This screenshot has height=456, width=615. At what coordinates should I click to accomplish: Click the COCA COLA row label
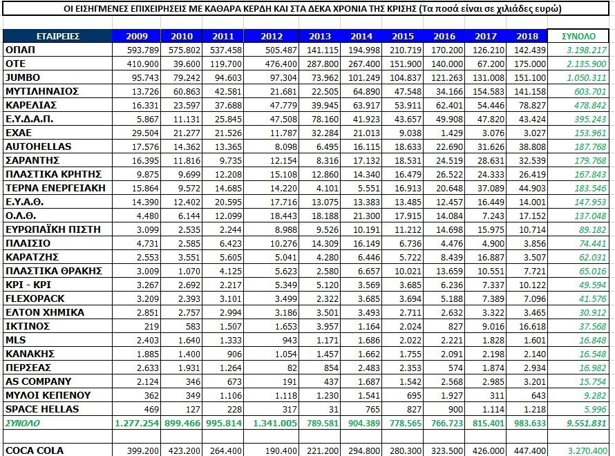tap(34, 450)
